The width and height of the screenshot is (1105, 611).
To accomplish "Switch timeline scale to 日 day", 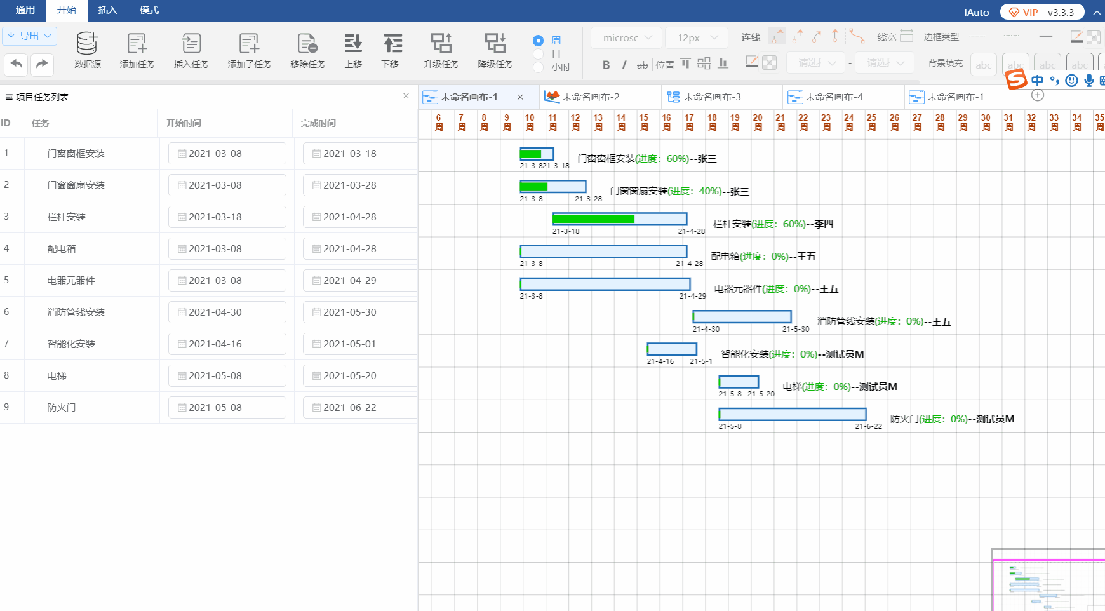I will (x=538, y=54).
